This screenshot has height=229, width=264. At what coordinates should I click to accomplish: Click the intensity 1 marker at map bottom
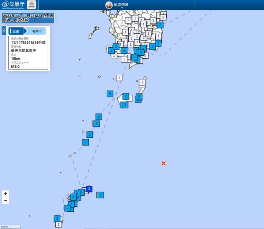click(x=59, y=224)
